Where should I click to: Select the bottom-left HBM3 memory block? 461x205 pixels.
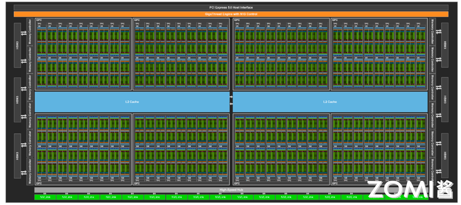[17, 156]
